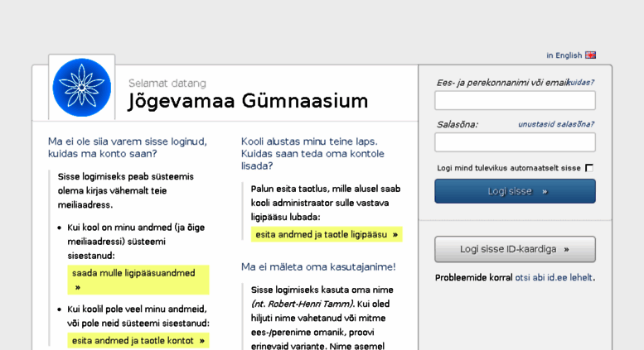The image size is (644, 350).
Task: Click the blue 'Logi sisse' button
Action: [x=515, y=191]
